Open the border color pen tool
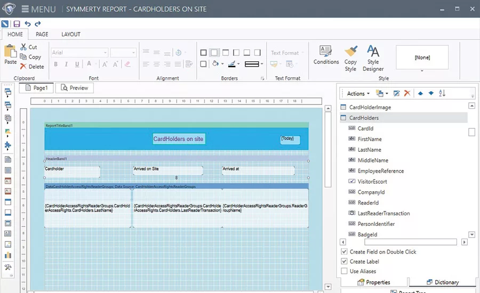This screenshot has height=293, width=480. coord(232,63)
